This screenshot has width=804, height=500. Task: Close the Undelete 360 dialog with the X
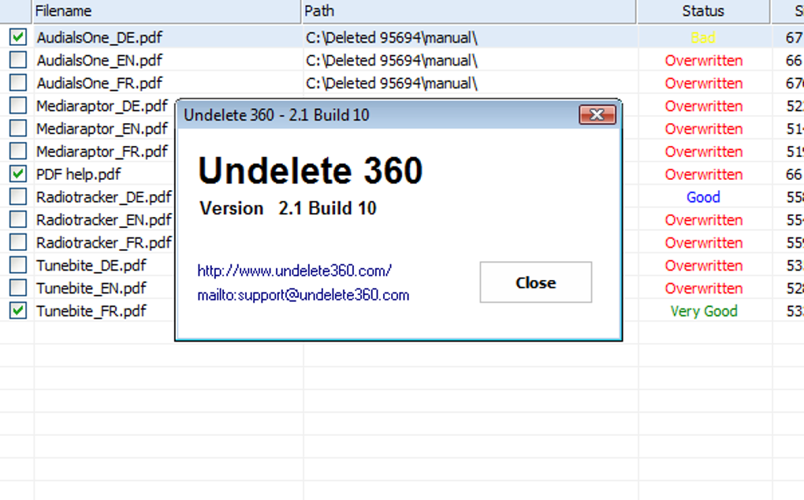(597, 114)
